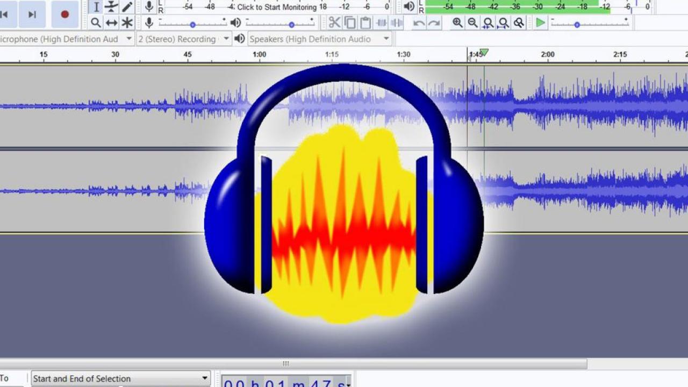Fit selection to window width
688x387 pixels.
click(x=488, y=23)
